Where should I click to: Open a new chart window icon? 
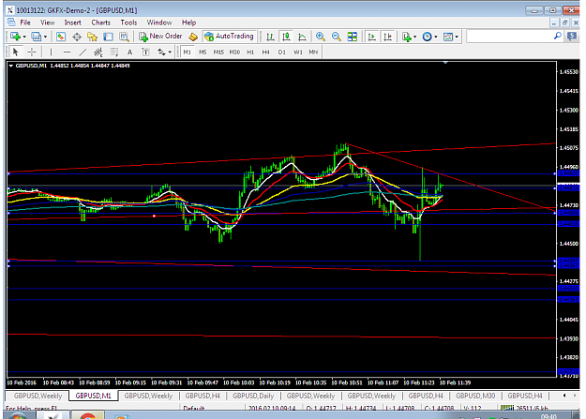pos(15,37)
